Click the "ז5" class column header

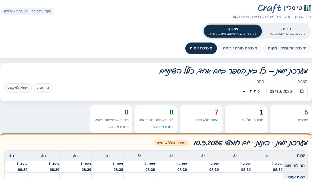(139, 156)
